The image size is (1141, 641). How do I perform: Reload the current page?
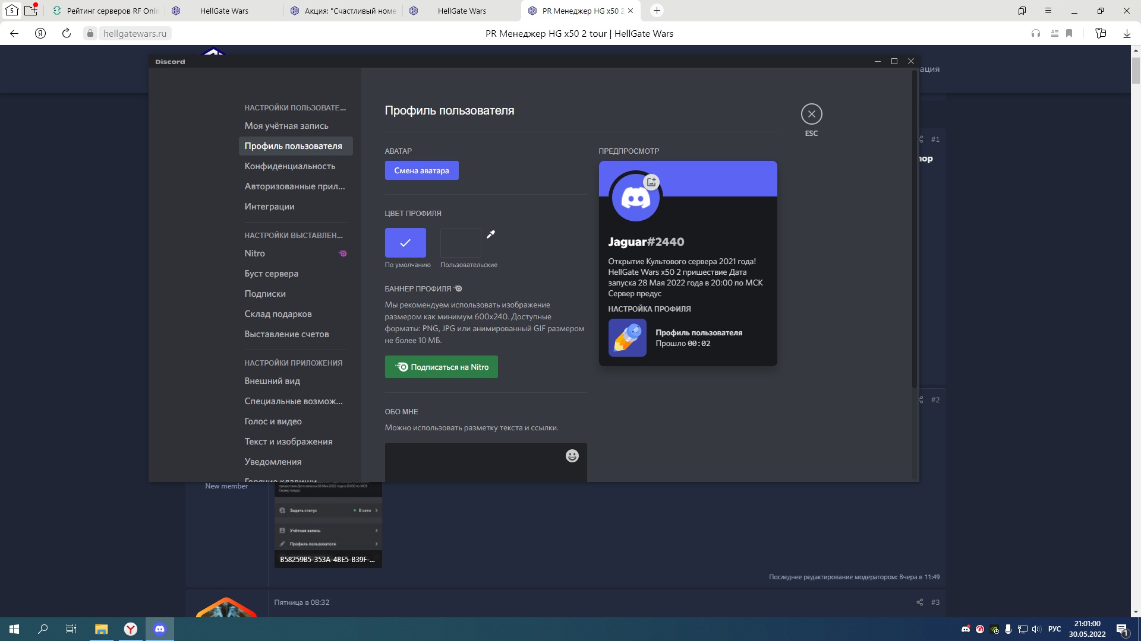pyautogui.click(x=67, y=34)
